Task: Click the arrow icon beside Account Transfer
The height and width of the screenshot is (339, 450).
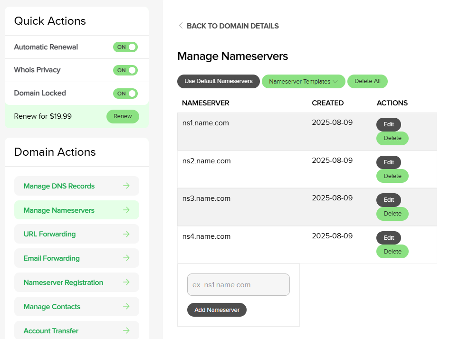Action: 126,330
